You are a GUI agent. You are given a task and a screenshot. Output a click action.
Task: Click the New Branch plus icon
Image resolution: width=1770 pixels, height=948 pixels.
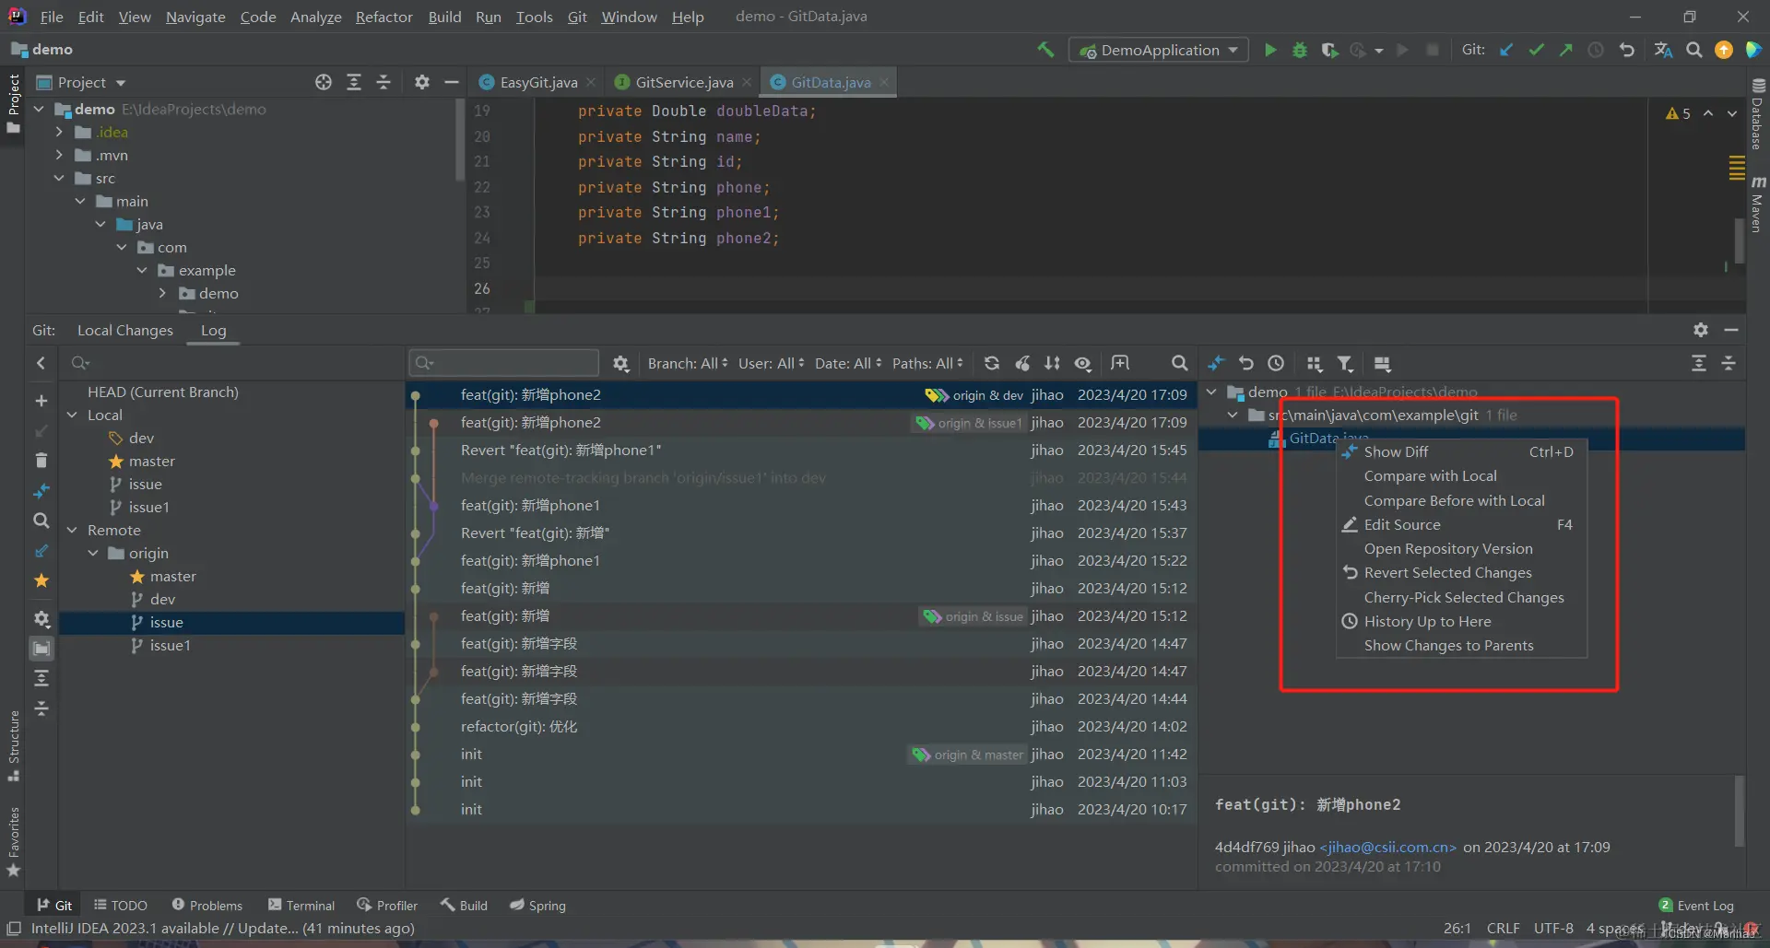(41, 401)
